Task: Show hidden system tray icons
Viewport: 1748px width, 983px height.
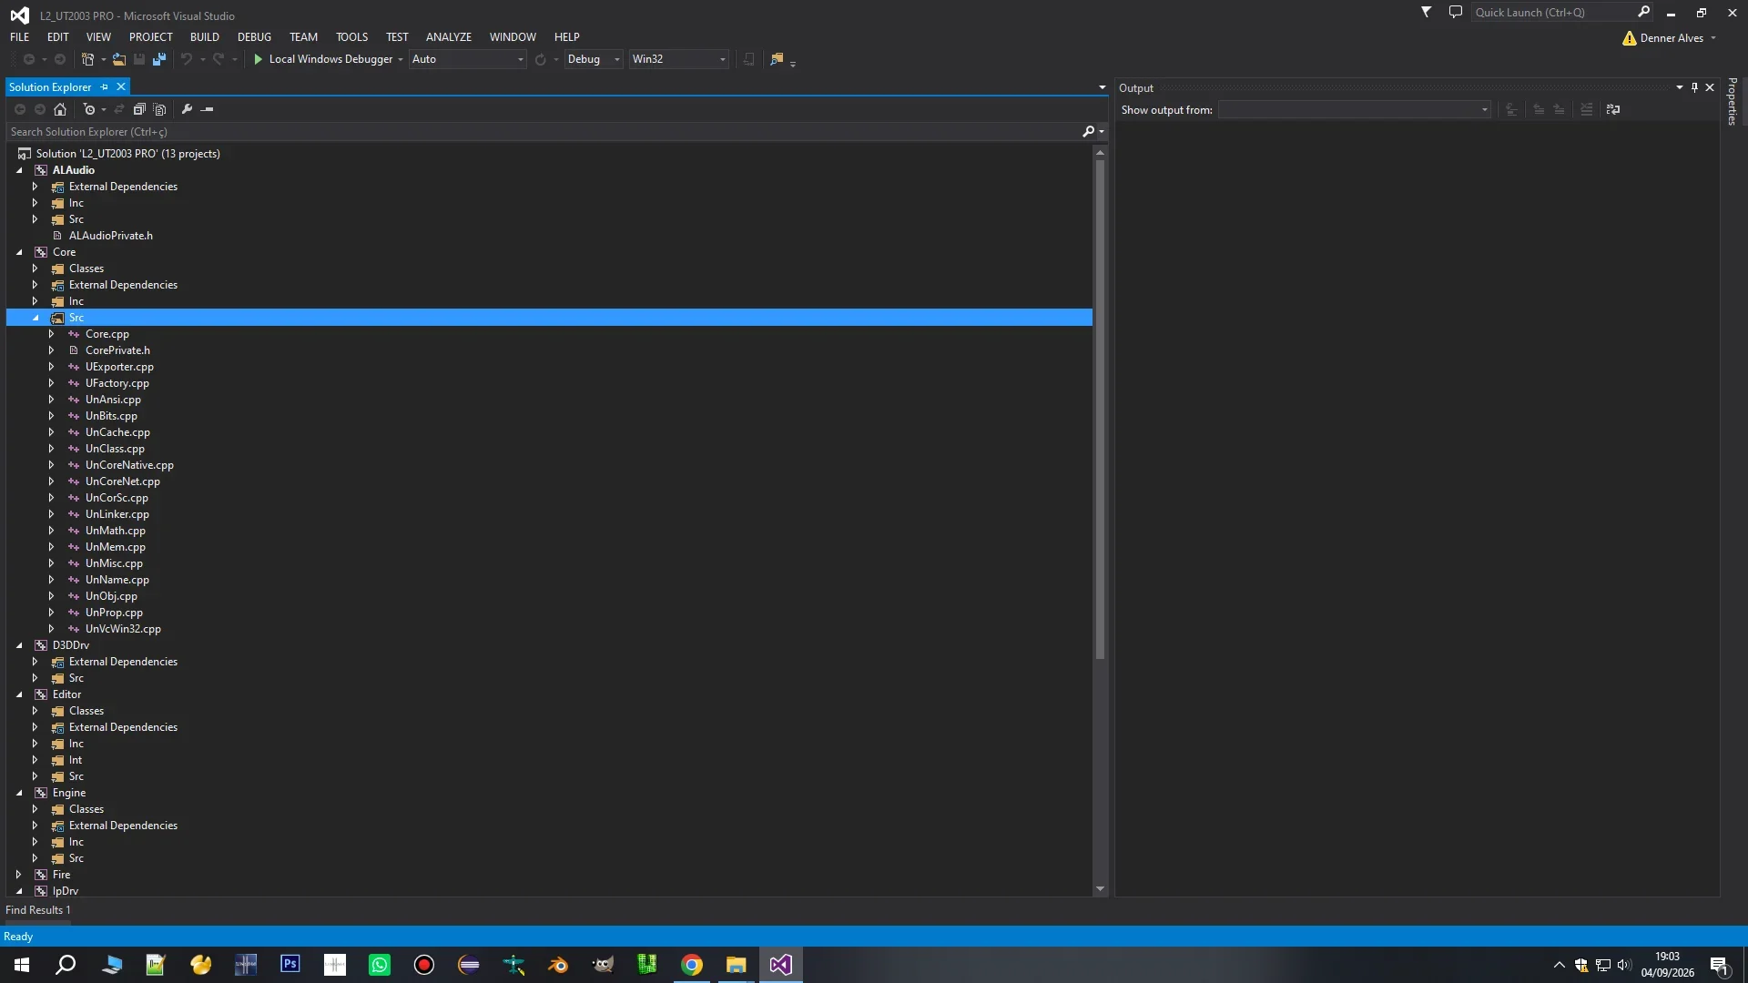Action: [x=1559, y=965]
